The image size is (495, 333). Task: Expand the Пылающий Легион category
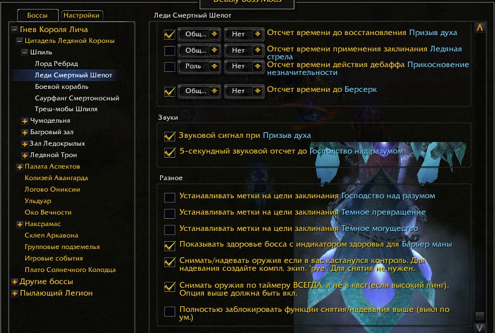point(15,293)
